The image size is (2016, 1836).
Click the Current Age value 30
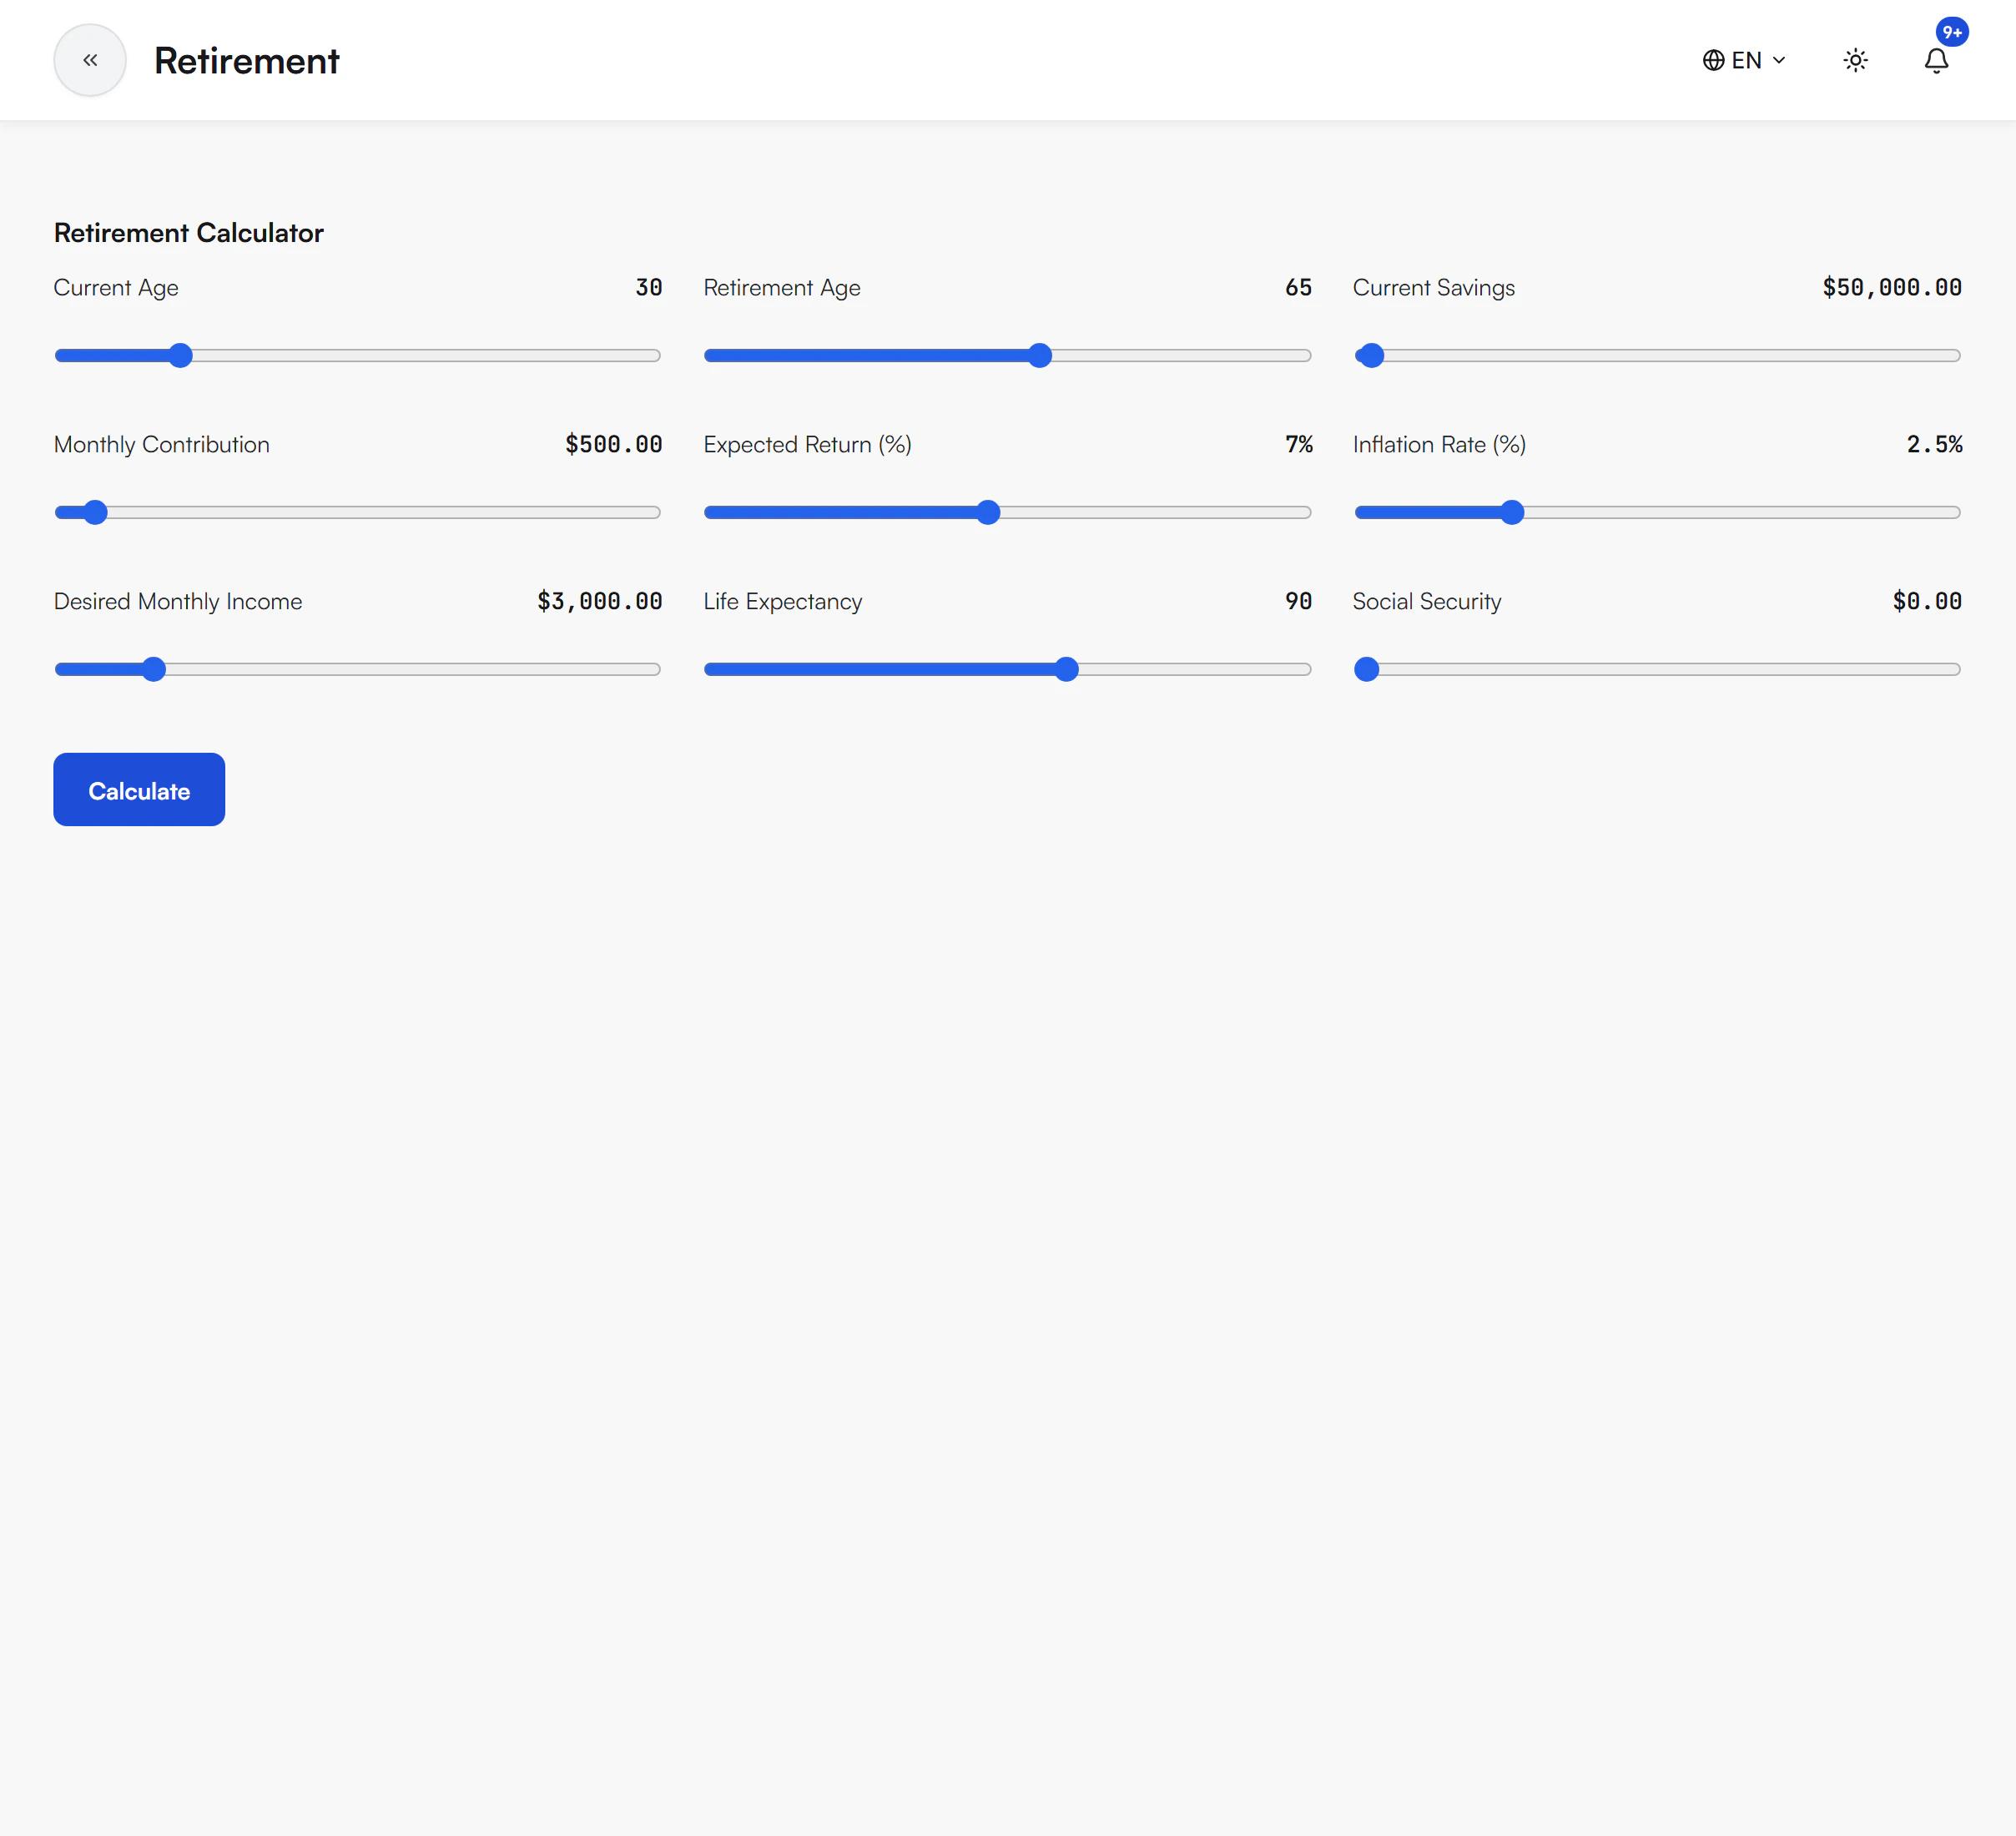pos(649,288)
